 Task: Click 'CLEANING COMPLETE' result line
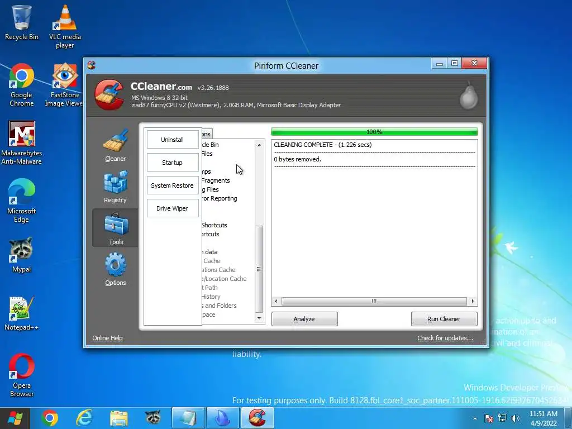(323, 145)
